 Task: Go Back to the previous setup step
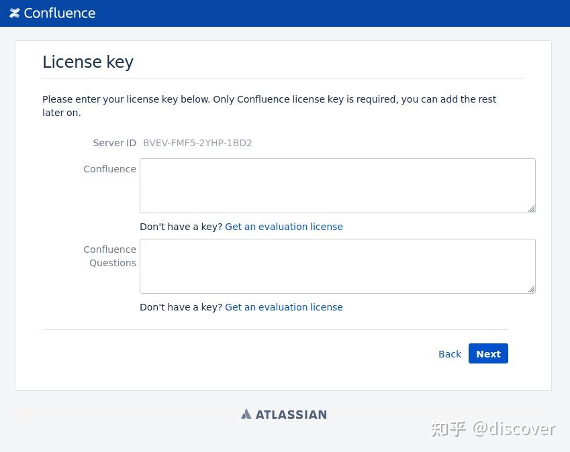[450, 354]
